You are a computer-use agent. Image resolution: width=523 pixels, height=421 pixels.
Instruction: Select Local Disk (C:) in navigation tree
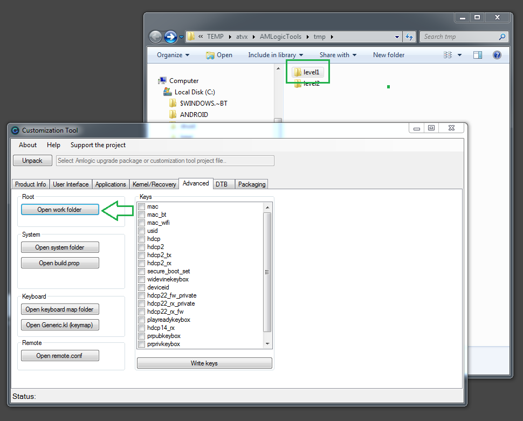[189, 92]
